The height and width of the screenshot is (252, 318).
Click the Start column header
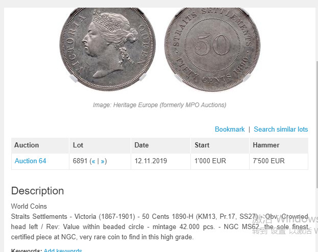[x=220, y=145]
